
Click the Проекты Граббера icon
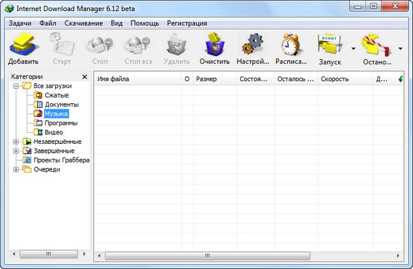[27, 160]
